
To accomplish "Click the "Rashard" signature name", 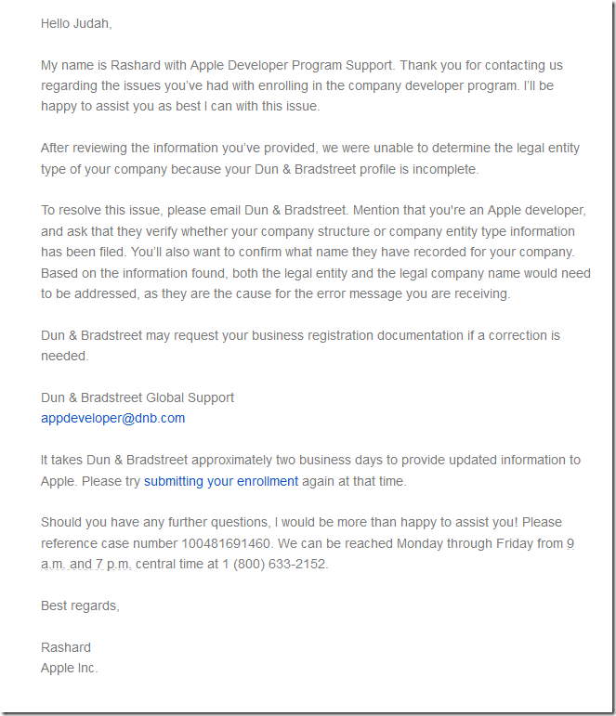I will coord(66,647).
